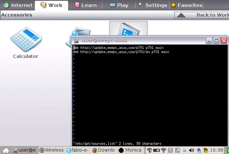Open the Favorites tab
Screen dimensions: 229x154
pyautogui.click(x=187, y=5)
